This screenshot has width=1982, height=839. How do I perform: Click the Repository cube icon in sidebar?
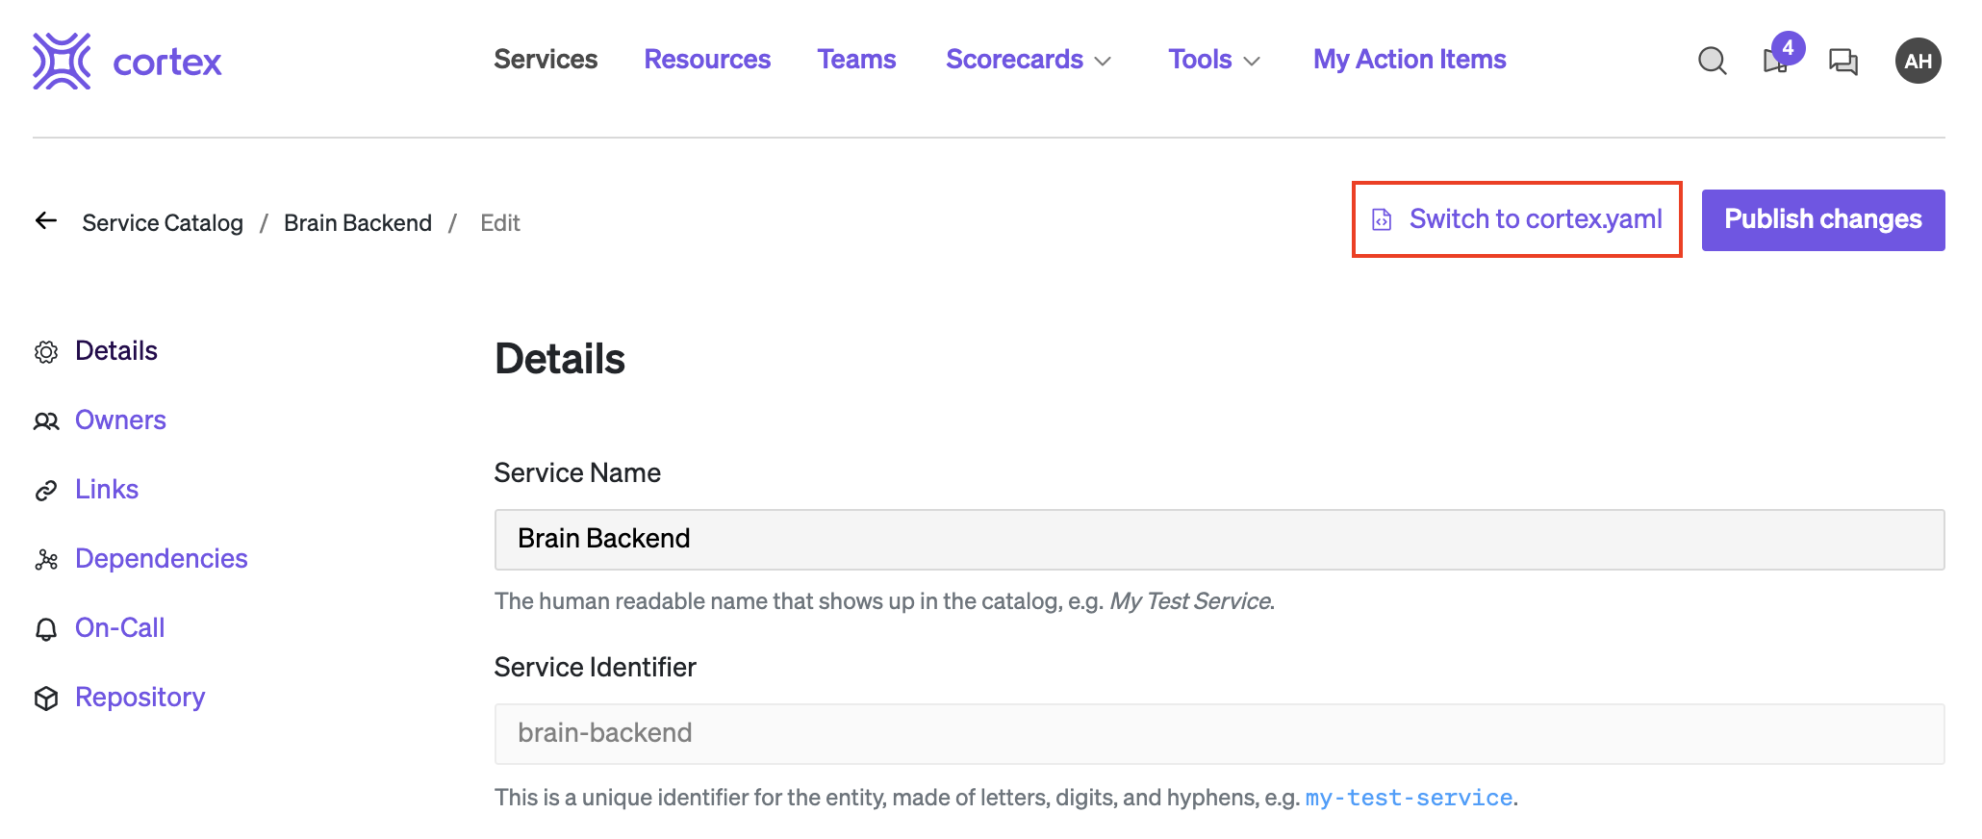click(x=46, y=699)
